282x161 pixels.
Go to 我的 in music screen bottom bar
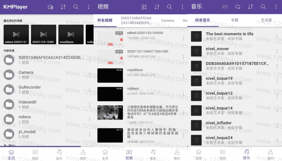pos(270,155)
